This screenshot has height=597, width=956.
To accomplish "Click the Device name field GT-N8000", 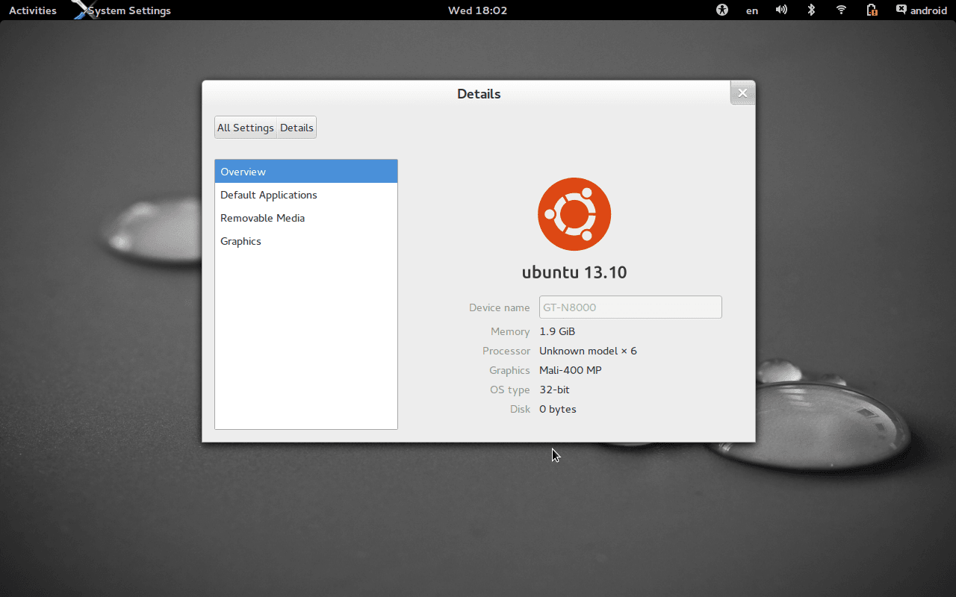I will (x=630, y=307).
